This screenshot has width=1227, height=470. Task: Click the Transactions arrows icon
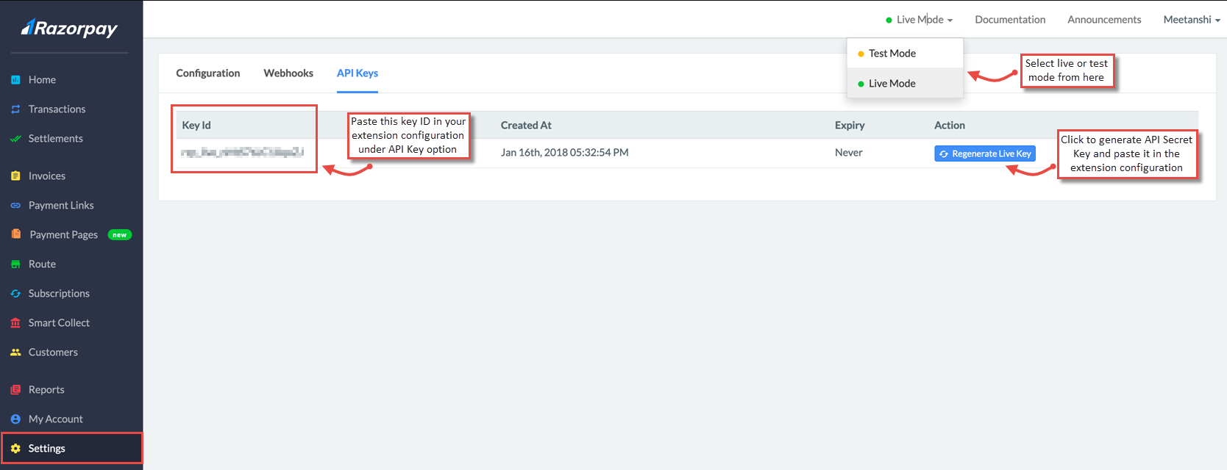tap(15, 109)
